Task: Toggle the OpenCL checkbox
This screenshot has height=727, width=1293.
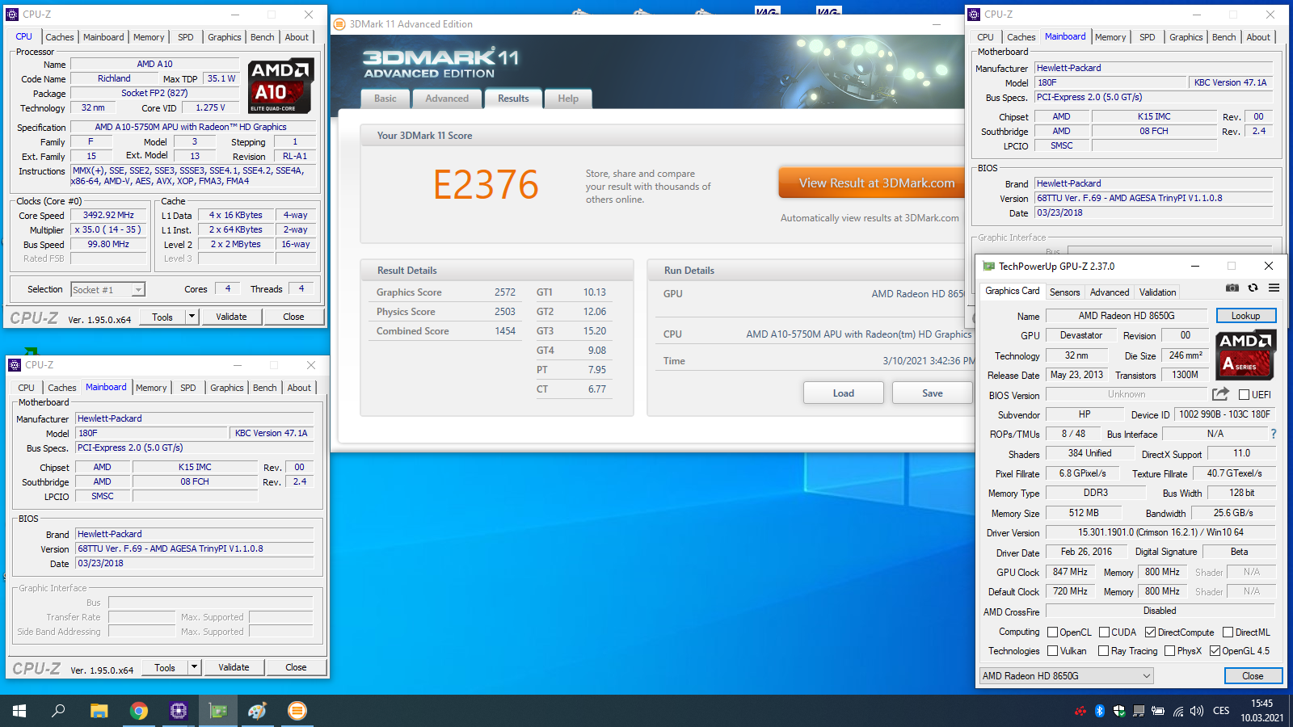Action: (x=1052, y=632)
